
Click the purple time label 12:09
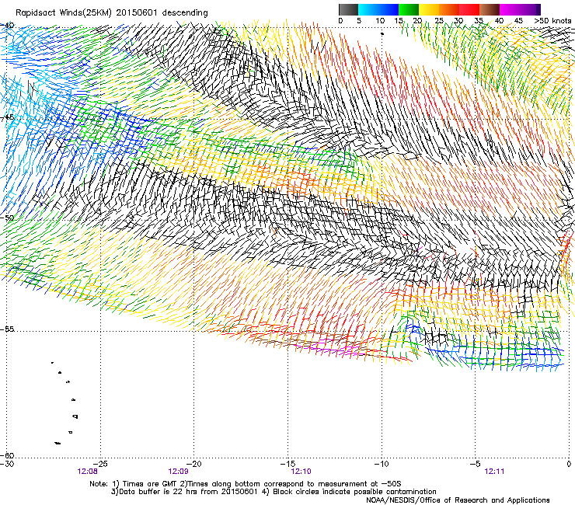pyautogui.click(x=178, y=472)
